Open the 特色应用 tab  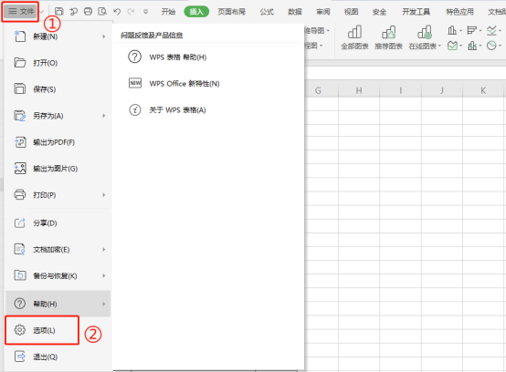coord(459,12)
